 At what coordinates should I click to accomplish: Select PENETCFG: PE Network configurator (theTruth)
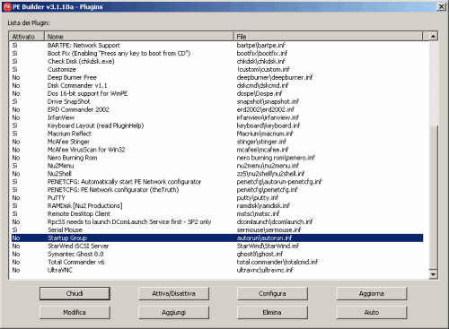(217, 190)
